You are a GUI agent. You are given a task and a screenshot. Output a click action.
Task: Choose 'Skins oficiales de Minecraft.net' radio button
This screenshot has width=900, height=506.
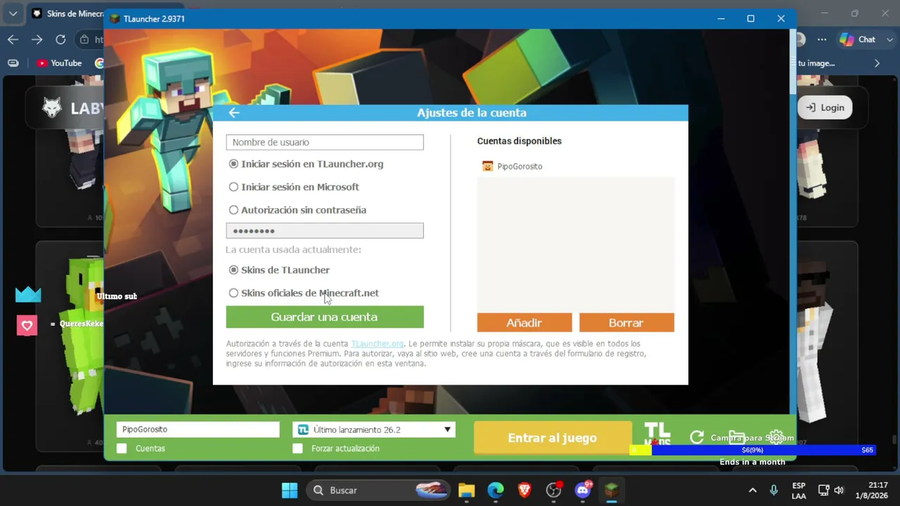(233, 293)
